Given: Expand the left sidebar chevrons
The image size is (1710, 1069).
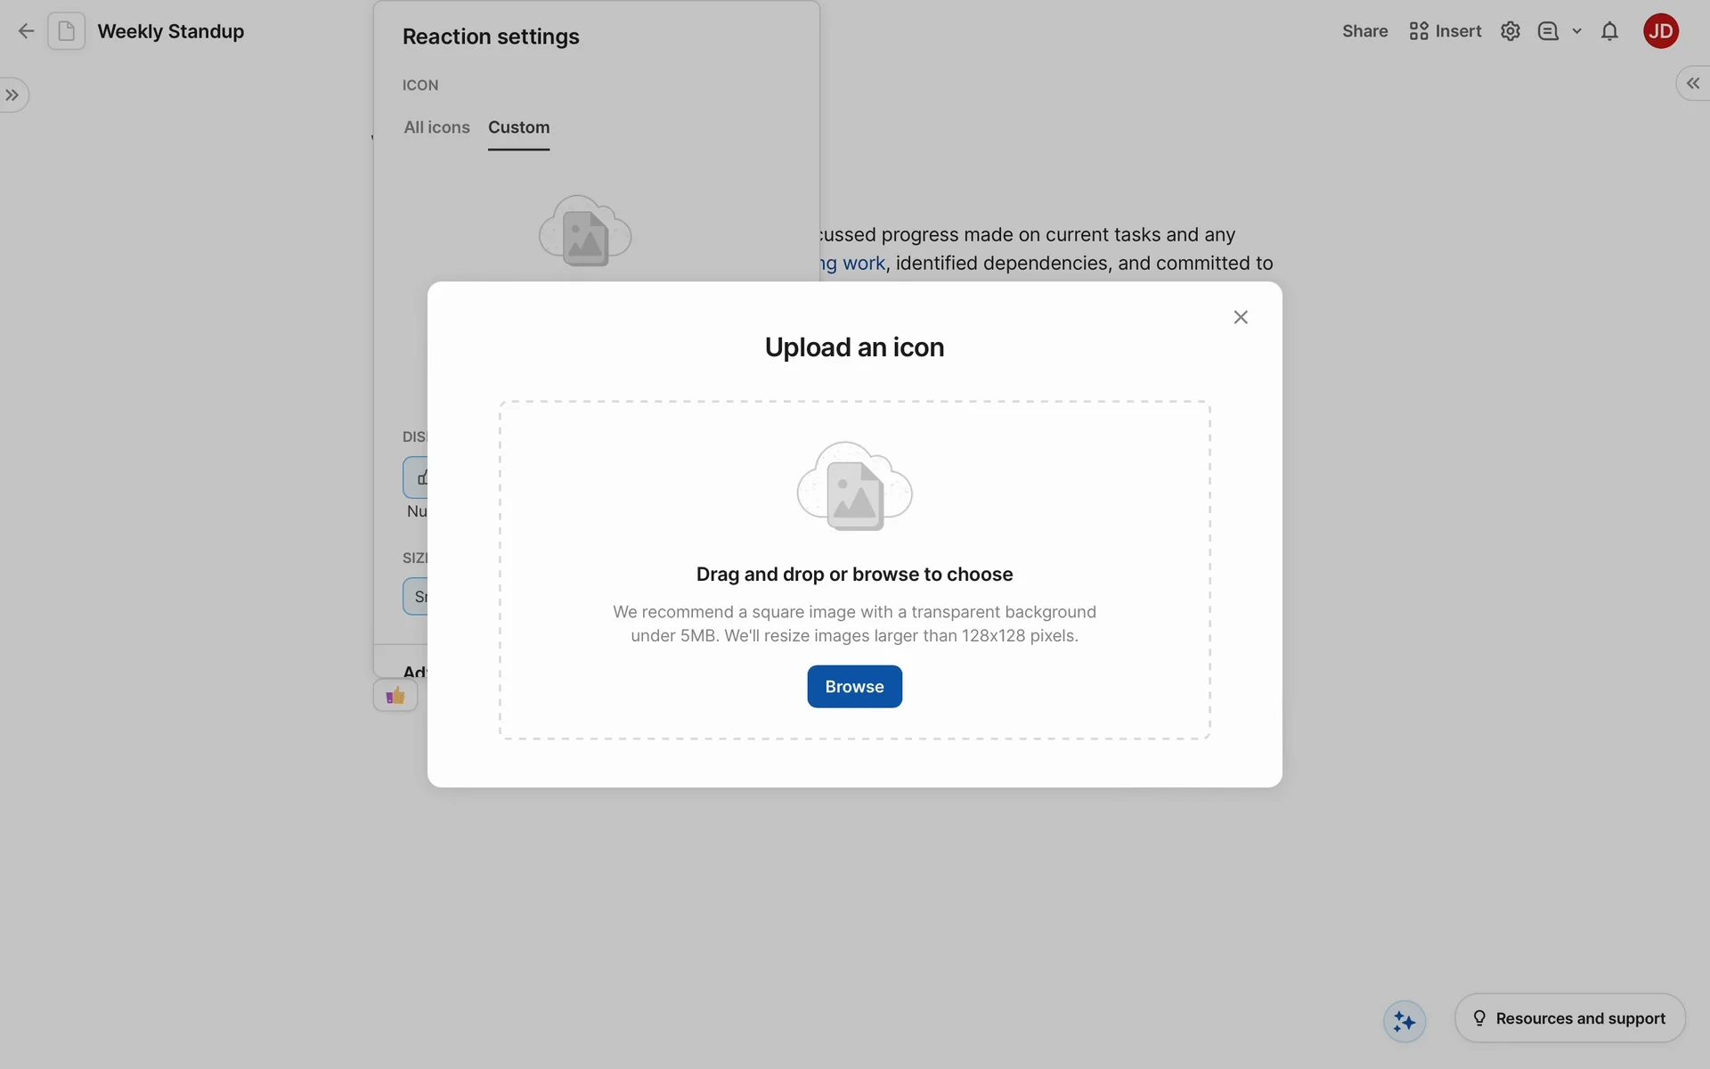Looking at the screenshot, I should tap(12, 95).
